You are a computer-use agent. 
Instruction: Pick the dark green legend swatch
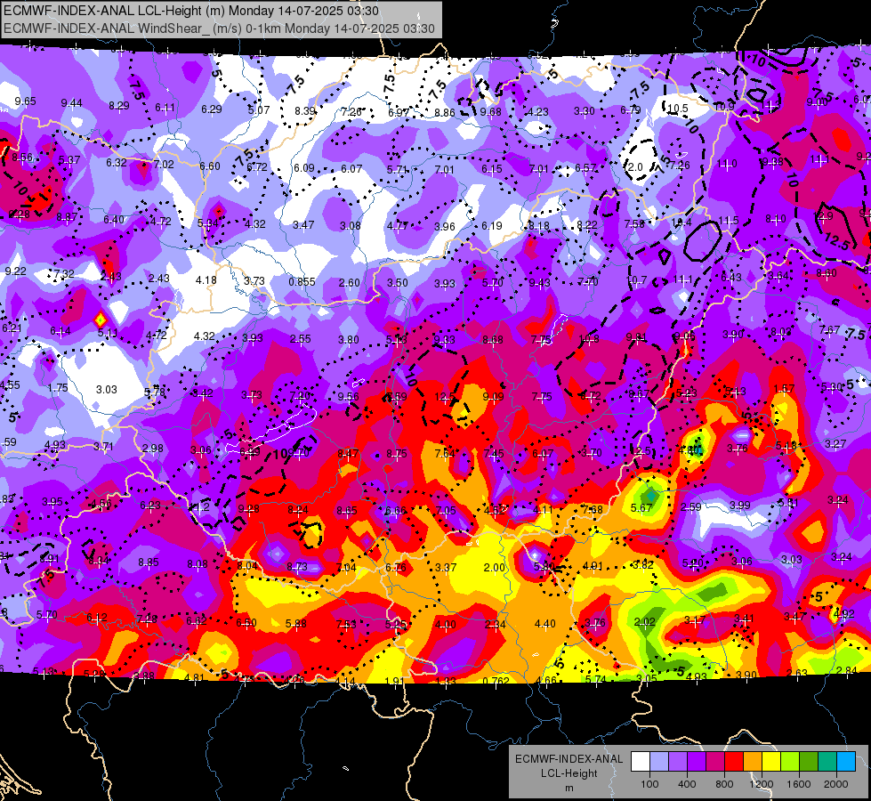click(809, 762)
